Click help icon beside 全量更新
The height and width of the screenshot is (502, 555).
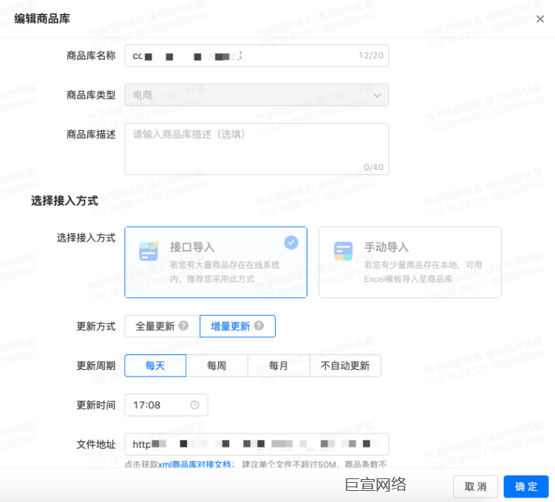tap(183, 326)
